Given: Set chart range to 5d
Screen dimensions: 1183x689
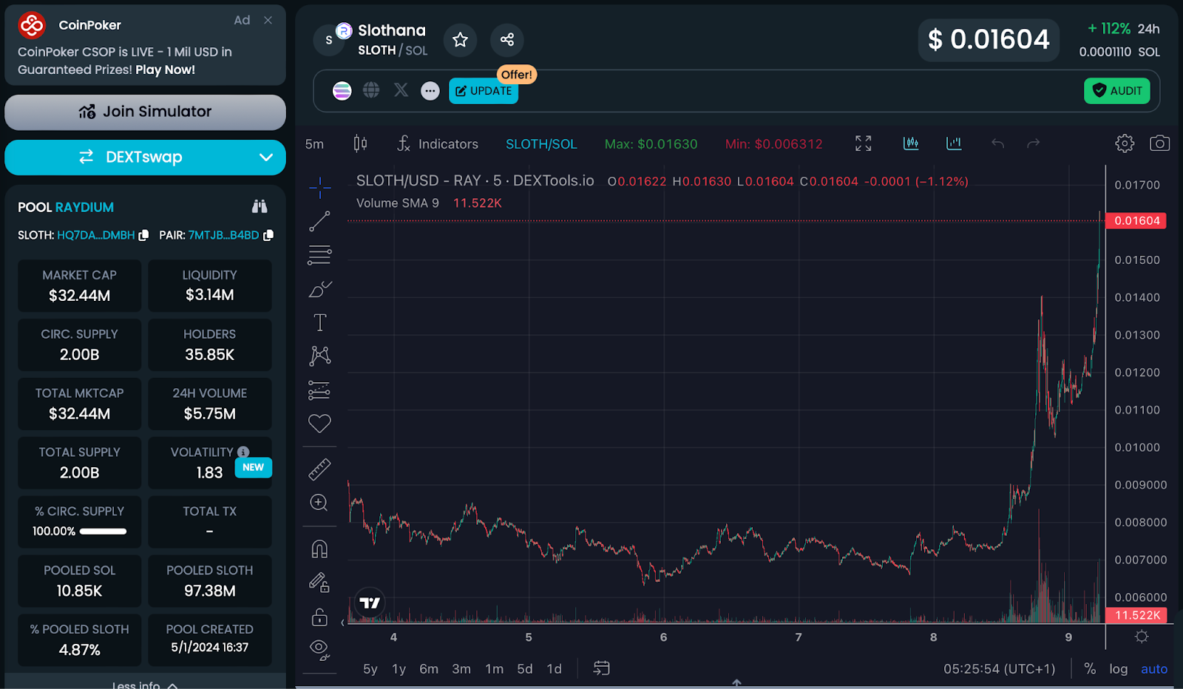Looking at the screenshot, I should click(525, 669).
